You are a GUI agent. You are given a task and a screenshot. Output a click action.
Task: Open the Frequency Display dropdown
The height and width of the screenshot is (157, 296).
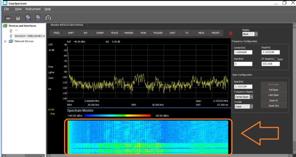(244, 97)
